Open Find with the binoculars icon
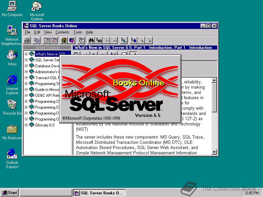The width and height of the screenshot is (263, 197). tap(91, 40)
